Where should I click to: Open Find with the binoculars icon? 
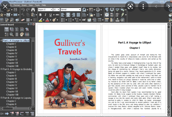pyautogui.click(x=33, y=10)
